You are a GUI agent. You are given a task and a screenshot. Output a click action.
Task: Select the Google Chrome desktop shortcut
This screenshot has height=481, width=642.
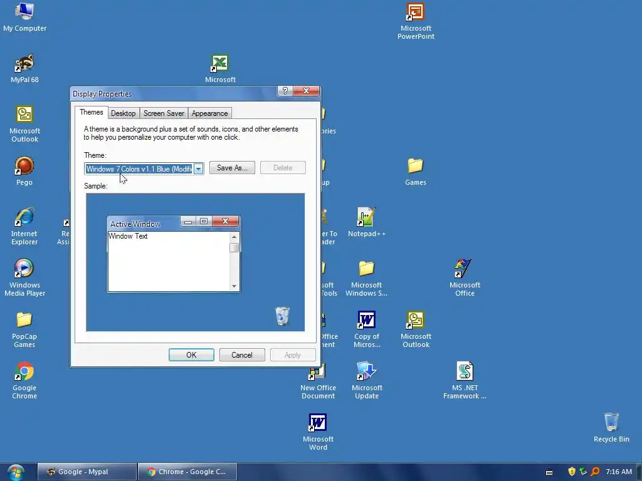pyautogui.click(x=24, y=380)
